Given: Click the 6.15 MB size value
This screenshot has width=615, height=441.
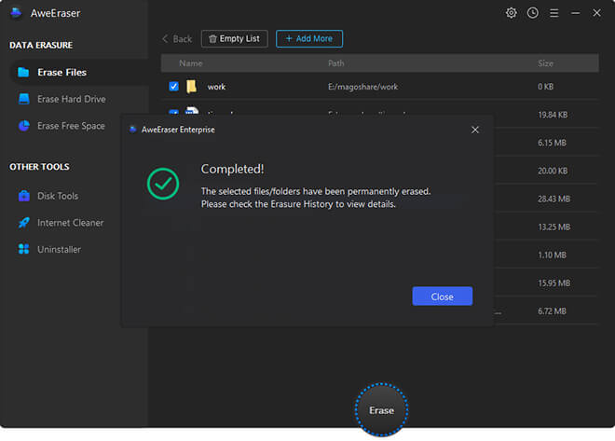Looking at the screenshot, I should [552, 143].
